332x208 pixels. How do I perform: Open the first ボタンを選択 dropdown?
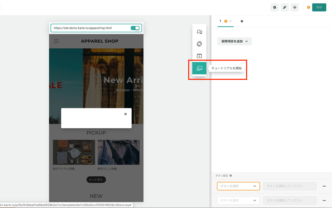(238, 186)
